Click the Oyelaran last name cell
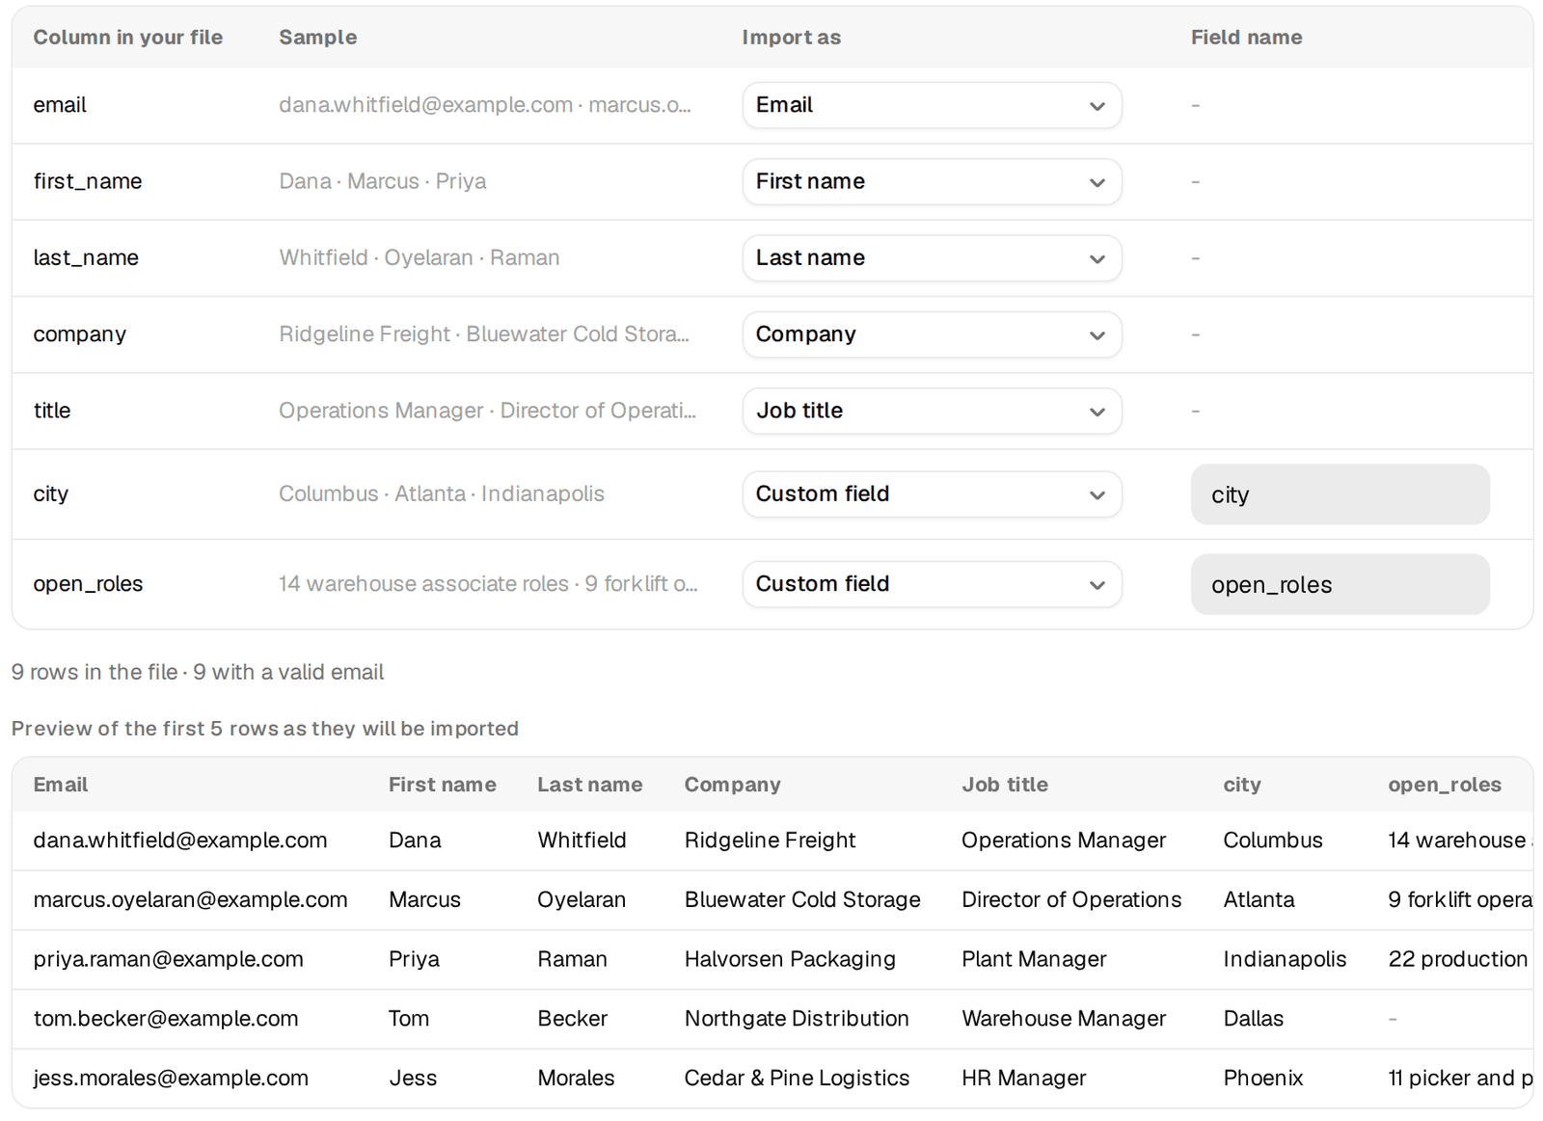The image size is (1543, 1121). [582, 900]
